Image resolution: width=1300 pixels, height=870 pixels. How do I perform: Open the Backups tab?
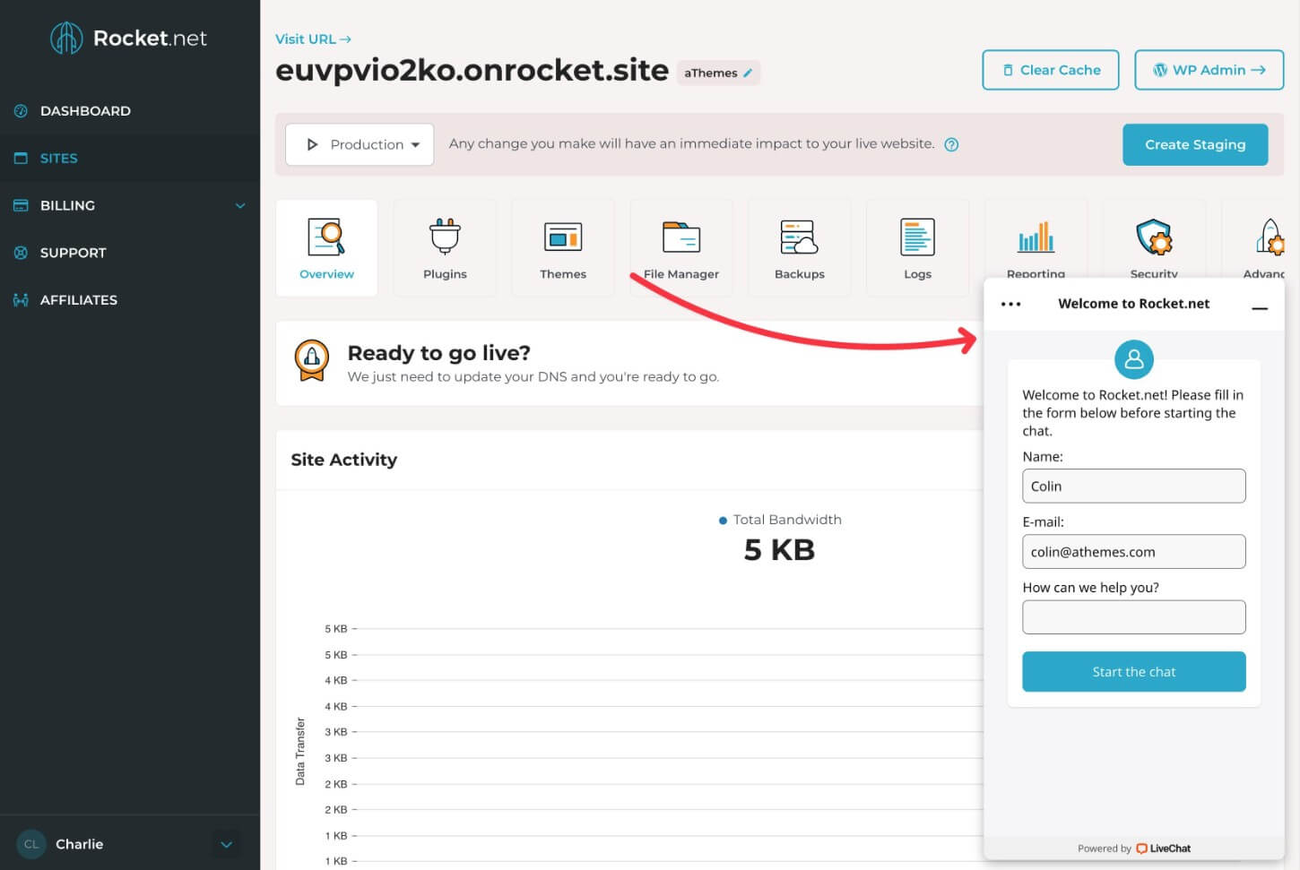(x=800, y=248)
